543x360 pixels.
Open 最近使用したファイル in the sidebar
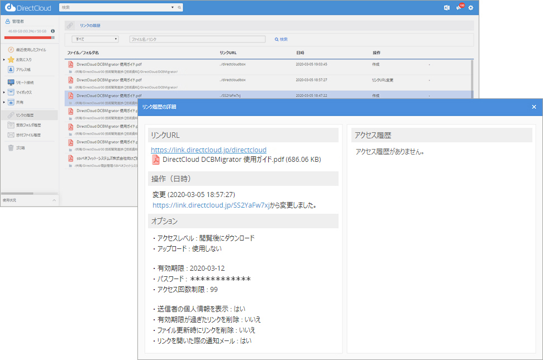[31, 50]
